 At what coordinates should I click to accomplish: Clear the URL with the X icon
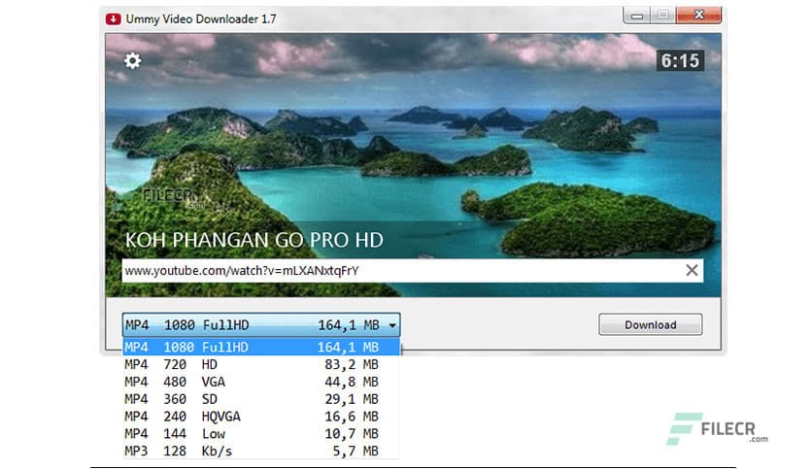tap(692, 270)
